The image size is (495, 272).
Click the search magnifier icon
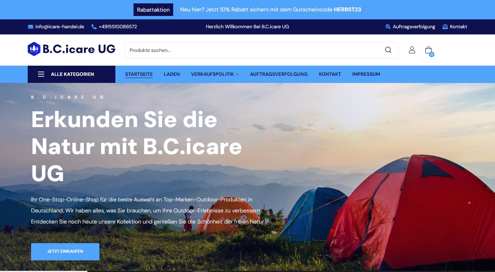click(x=388, y=50)
